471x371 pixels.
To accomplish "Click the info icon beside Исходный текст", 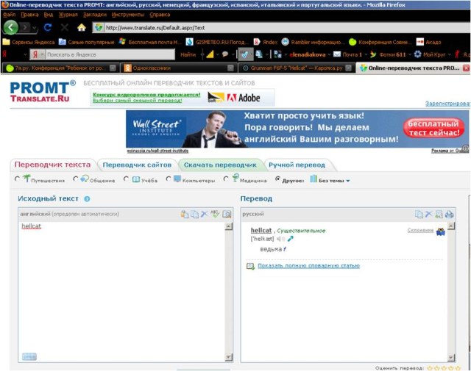I will [x=87, y=199].
